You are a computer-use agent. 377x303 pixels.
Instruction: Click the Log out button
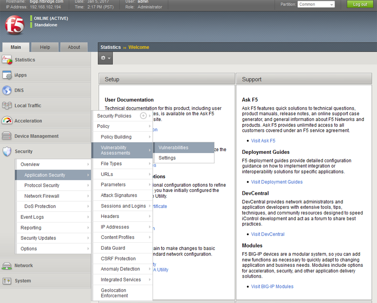[360, 4]
